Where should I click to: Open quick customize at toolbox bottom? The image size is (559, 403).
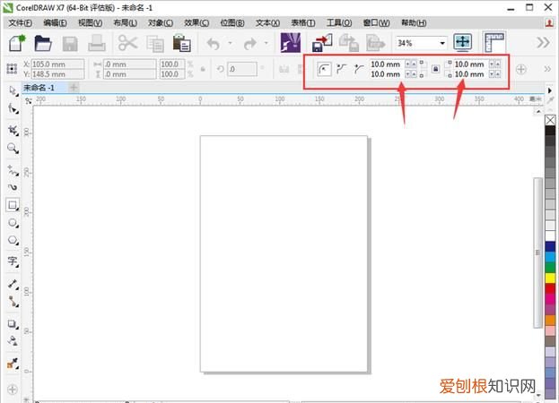pyautogui.click(x=13, y=390)
